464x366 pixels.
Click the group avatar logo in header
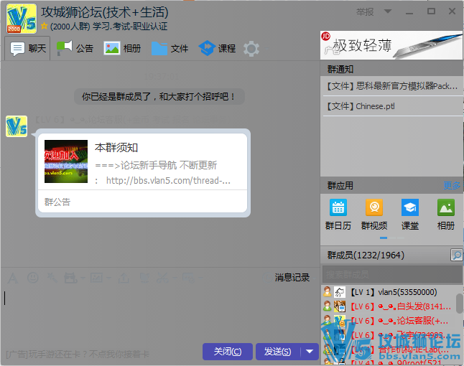click(22, 19)
